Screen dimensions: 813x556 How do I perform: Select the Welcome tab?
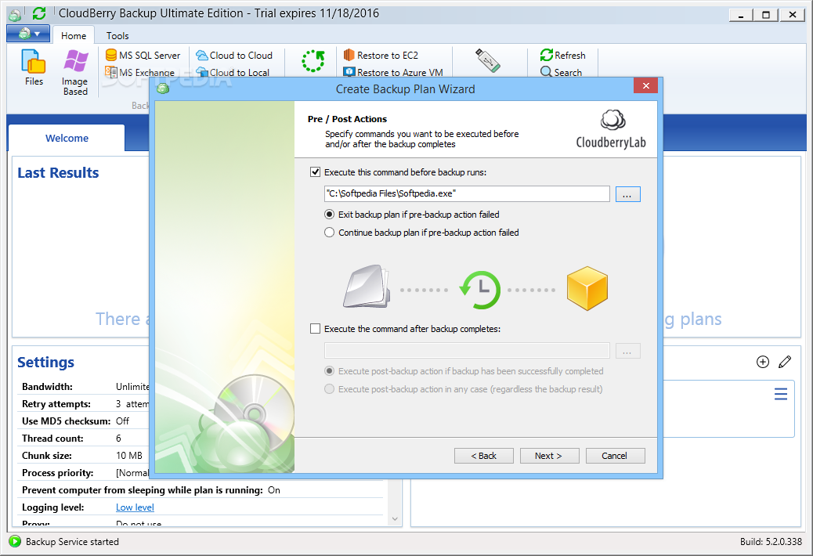67,139
